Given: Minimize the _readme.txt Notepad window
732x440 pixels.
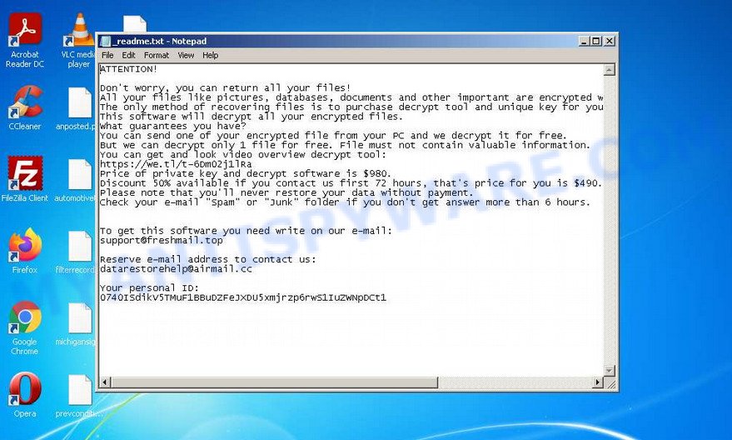Looking at the screenshot, I should pos(584,41).
